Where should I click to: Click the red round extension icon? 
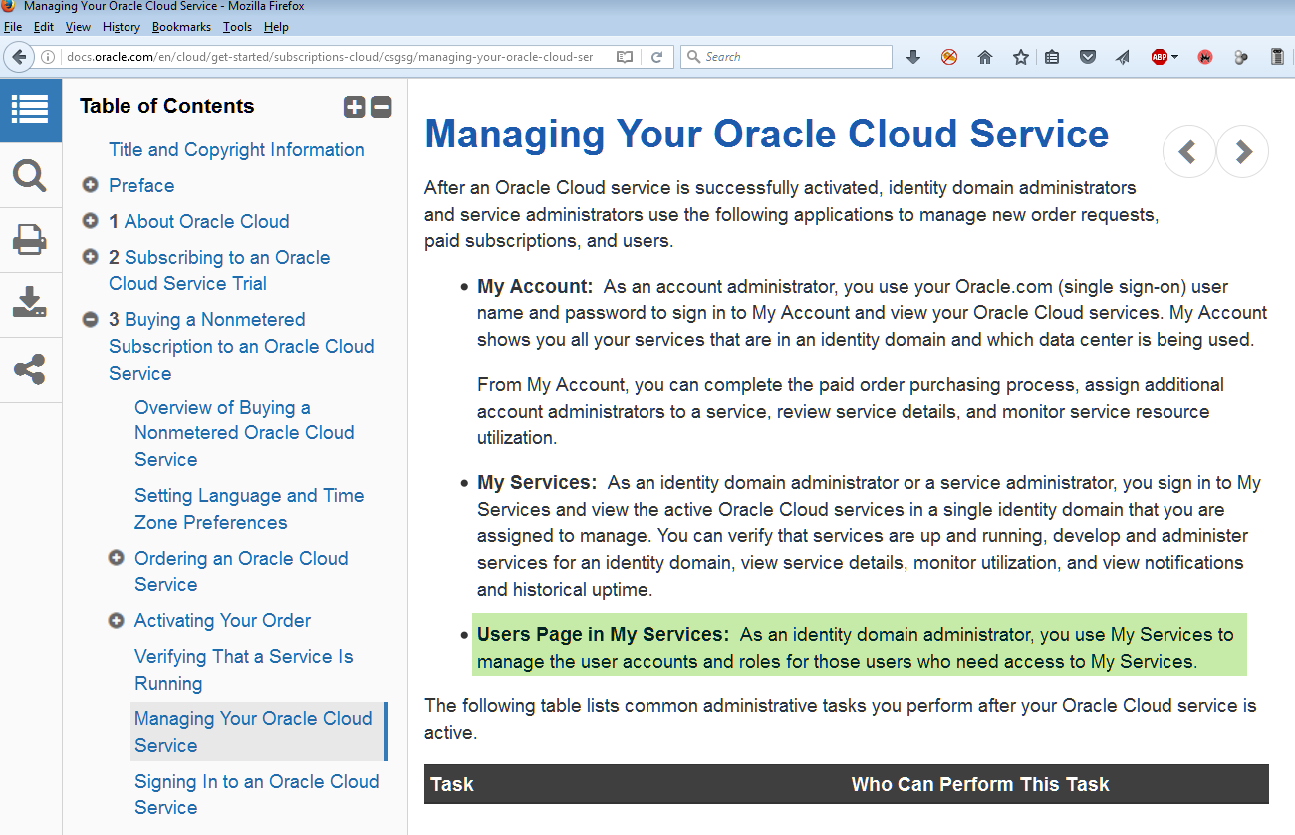[1205, 57]
